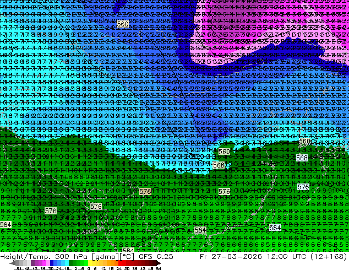
Task: Click the '[gdmp]' unit label
Action: [x=105, y=257]
